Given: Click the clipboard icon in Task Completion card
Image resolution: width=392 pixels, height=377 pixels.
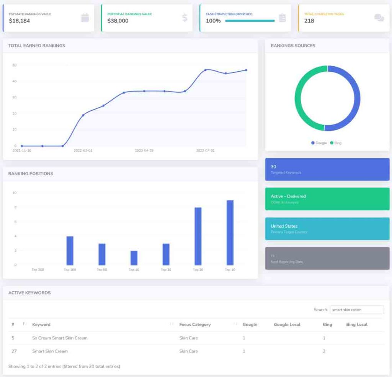Looking at the screenshot, I should pyautogui.click(x=283, y=18).
